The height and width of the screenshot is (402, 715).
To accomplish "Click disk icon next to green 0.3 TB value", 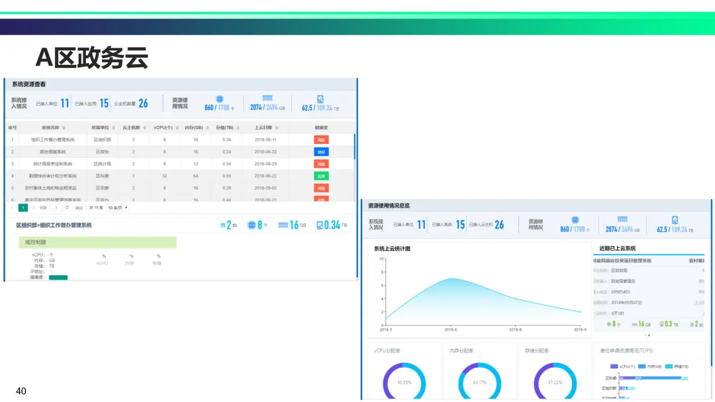I will pyautogui.click(x=662, y=324).
